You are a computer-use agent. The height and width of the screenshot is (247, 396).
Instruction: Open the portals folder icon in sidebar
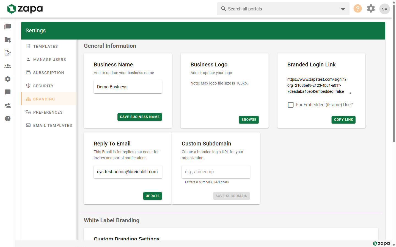coord(8,26)
